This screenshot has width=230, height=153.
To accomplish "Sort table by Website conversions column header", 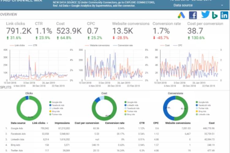I will click(178, 123).
